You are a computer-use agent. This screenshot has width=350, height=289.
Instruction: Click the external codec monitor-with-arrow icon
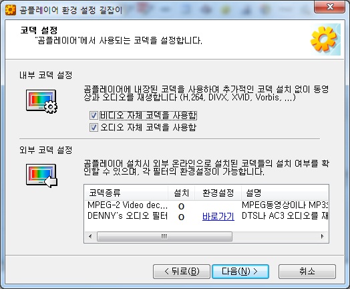(41, 176)
